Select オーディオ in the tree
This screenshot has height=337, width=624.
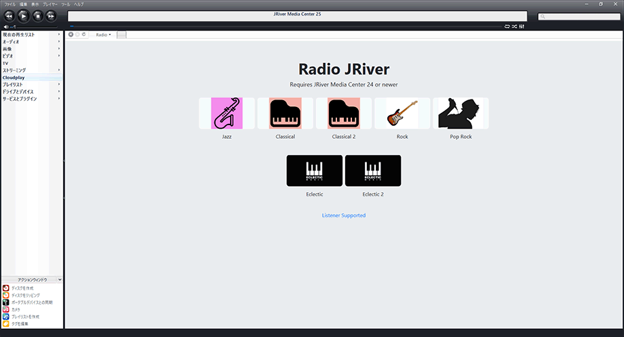pyautogui.click(x=11, y=42)
